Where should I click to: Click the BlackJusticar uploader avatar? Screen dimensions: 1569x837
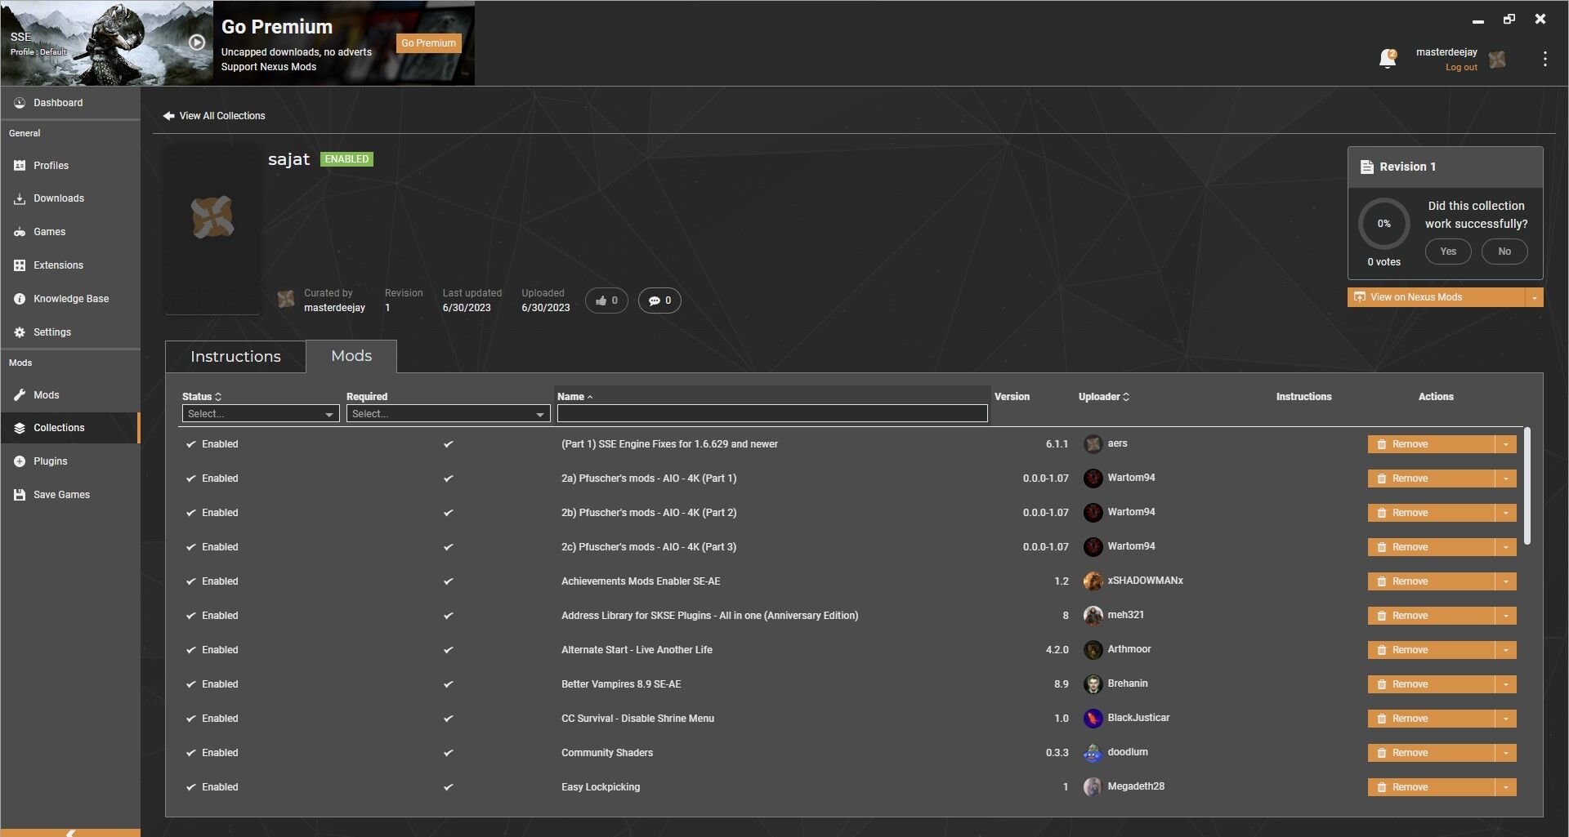pyautogui.click(x=1093, y=719)
